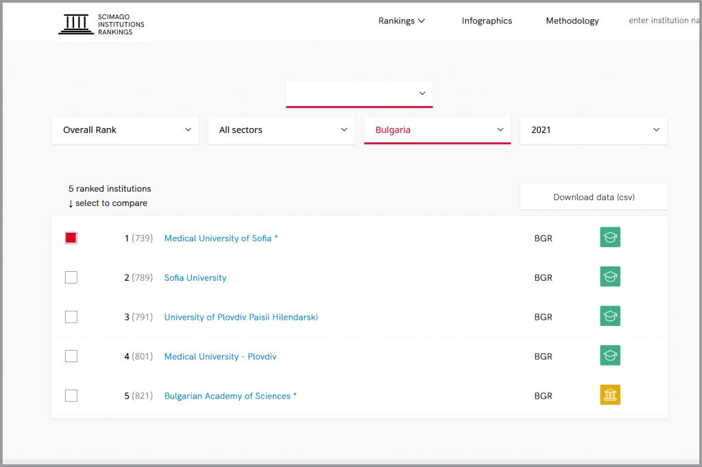Click the government icon for Bulgarian Academy of Sciences

point(609,394)
